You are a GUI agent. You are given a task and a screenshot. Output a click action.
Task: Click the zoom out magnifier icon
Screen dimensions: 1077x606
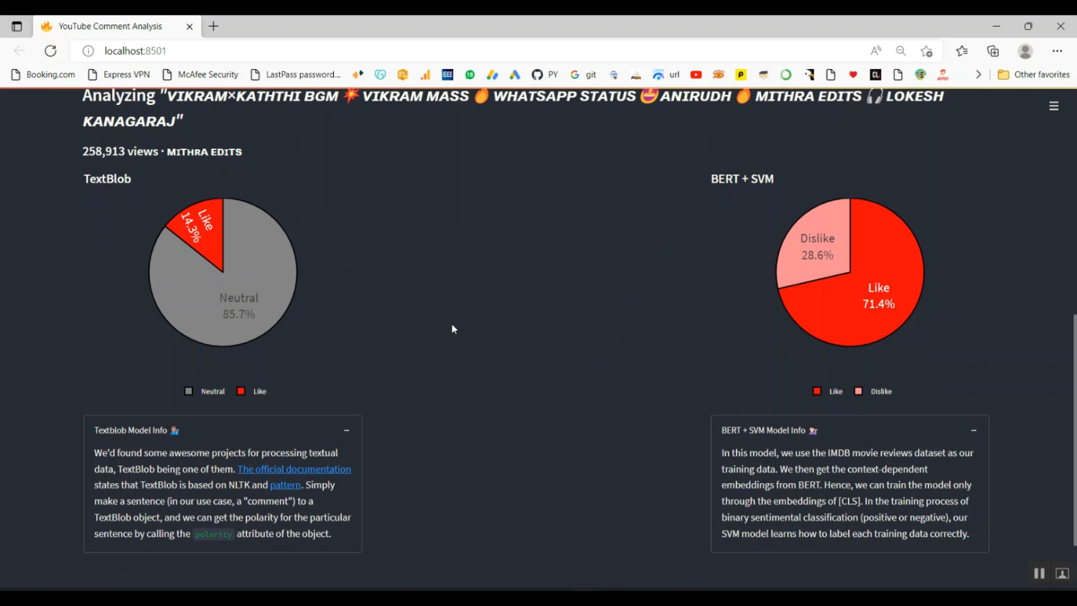pos(901,51)
